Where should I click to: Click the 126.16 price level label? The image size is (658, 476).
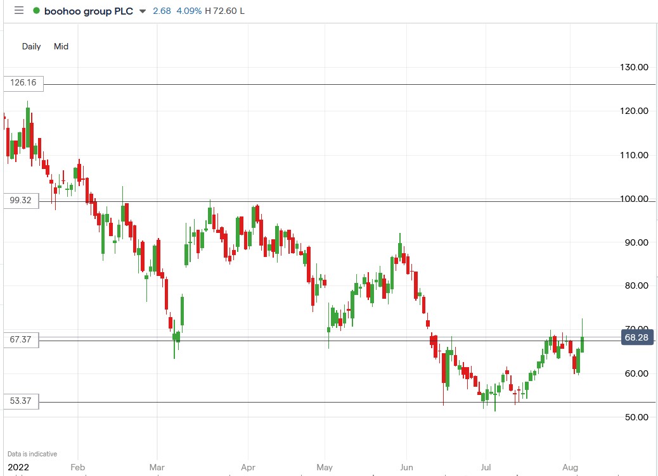coord(23,83)
